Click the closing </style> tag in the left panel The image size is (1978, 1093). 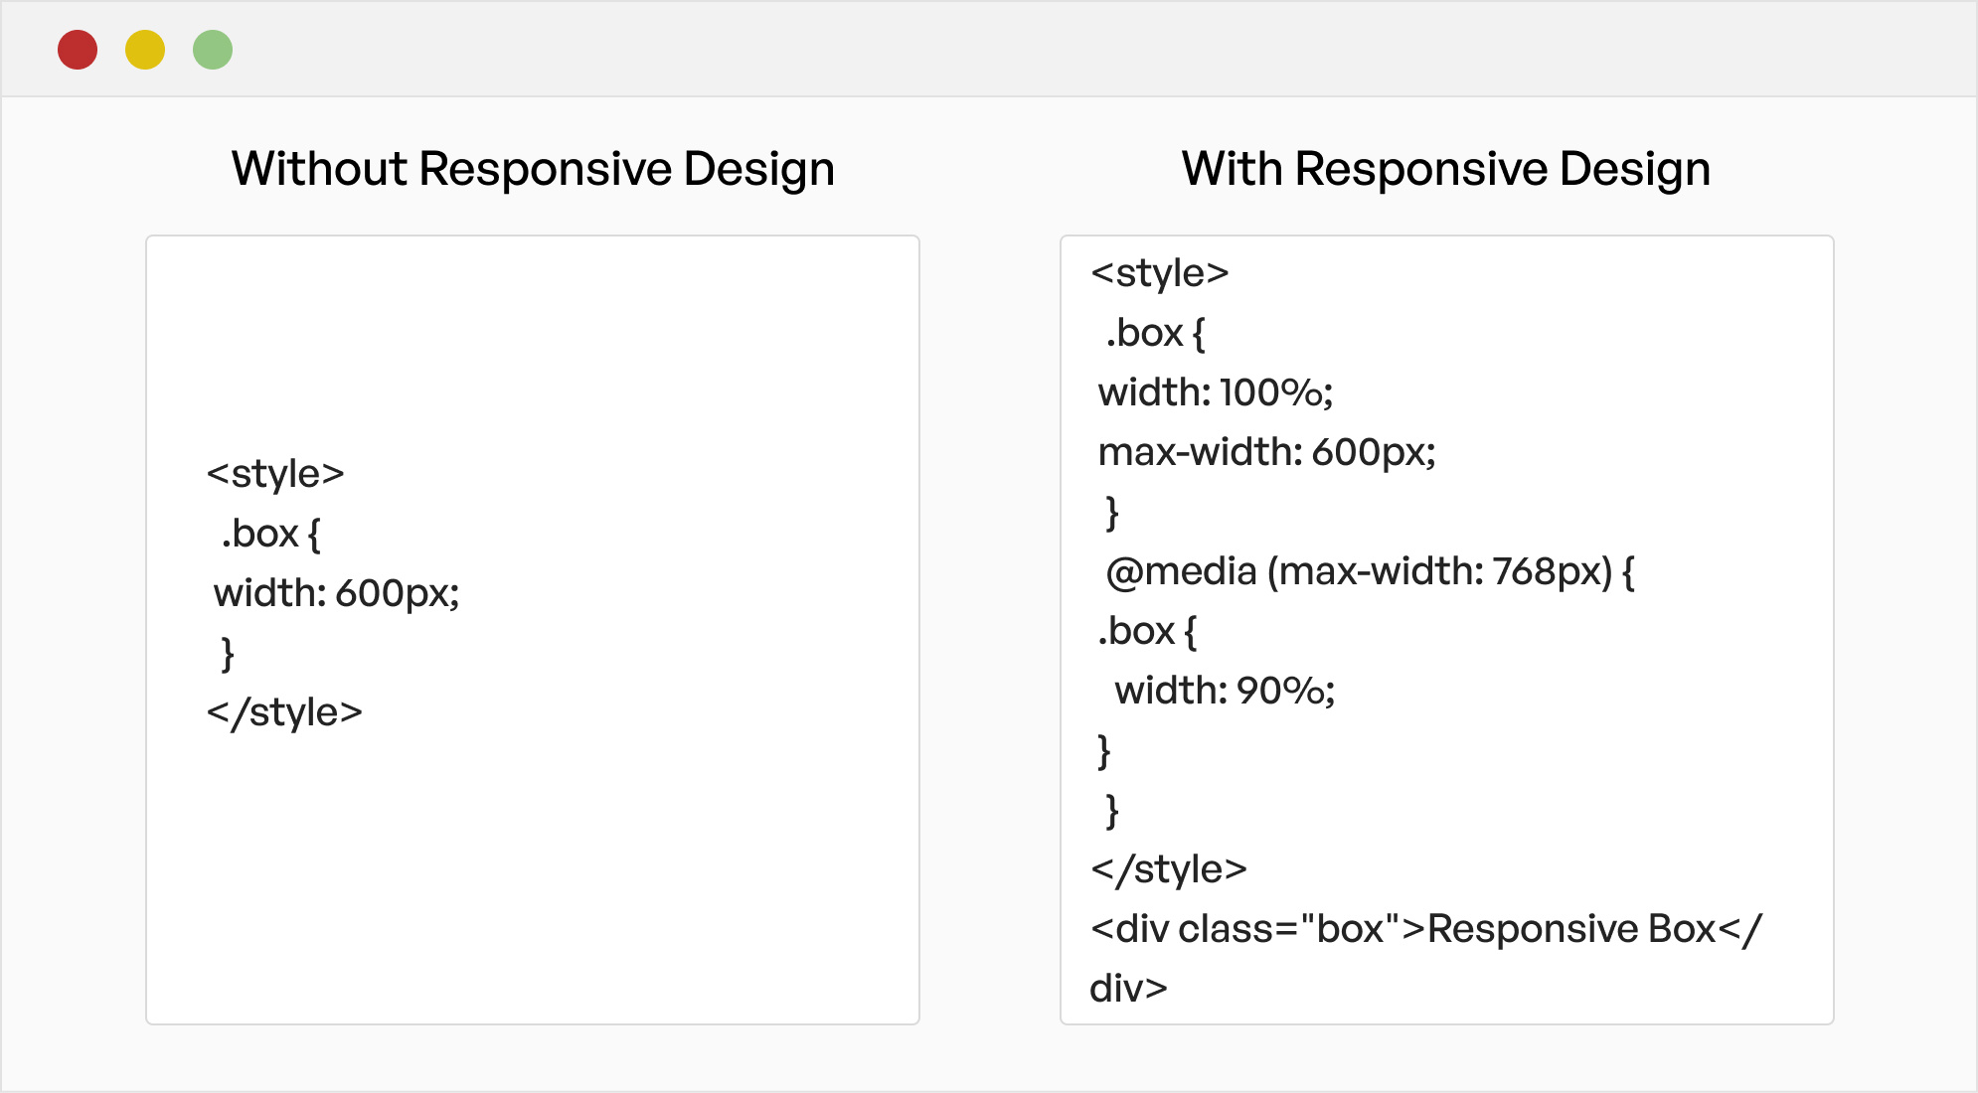[x=284, y=712]
